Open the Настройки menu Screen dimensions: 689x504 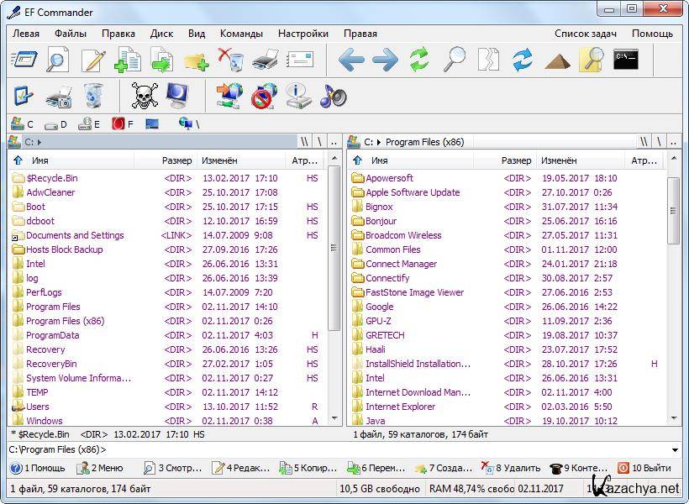click(302, 34)
